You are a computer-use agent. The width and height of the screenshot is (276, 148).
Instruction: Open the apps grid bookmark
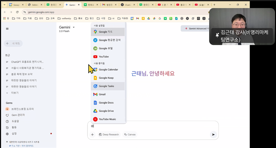(x=6, y=18)
